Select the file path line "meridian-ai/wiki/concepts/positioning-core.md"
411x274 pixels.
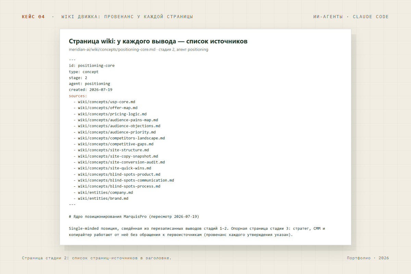pyautogui.click(x=112, y=49)
